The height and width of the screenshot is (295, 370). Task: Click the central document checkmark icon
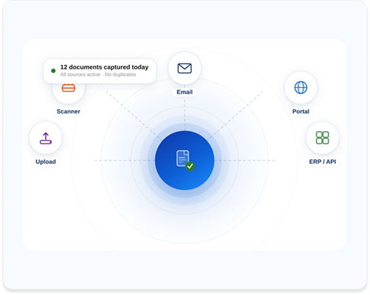[x=186, y=160]
